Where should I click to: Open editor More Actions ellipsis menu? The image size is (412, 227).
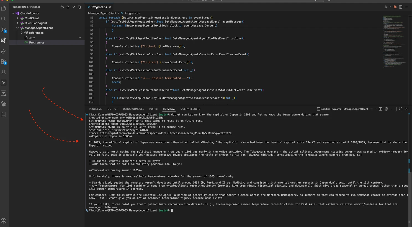(406, 7)
